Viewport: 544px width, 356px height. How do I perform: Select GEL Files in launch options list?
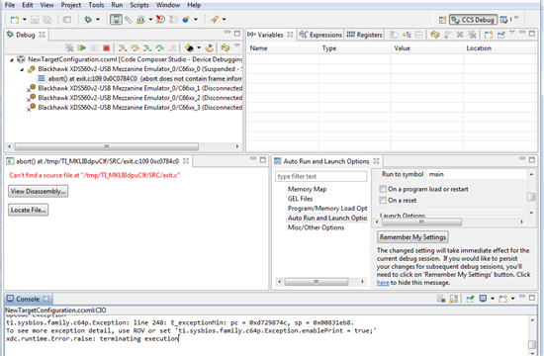coord(300,199)
